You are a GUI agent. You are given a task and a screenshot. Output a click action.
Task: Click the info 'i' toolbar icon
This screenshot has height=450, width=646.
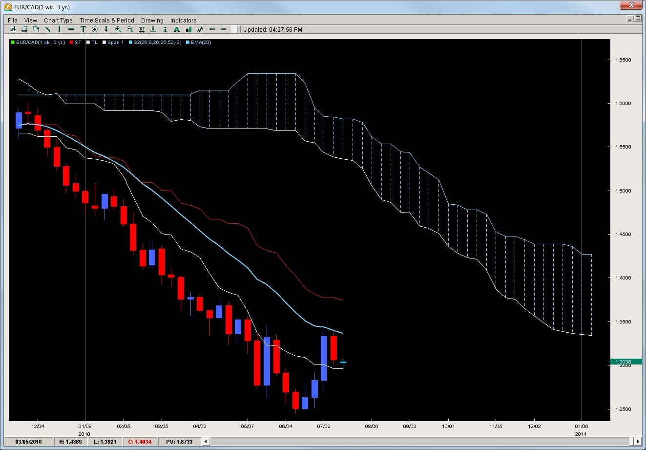pyautogui.click(x=165, y=29)
